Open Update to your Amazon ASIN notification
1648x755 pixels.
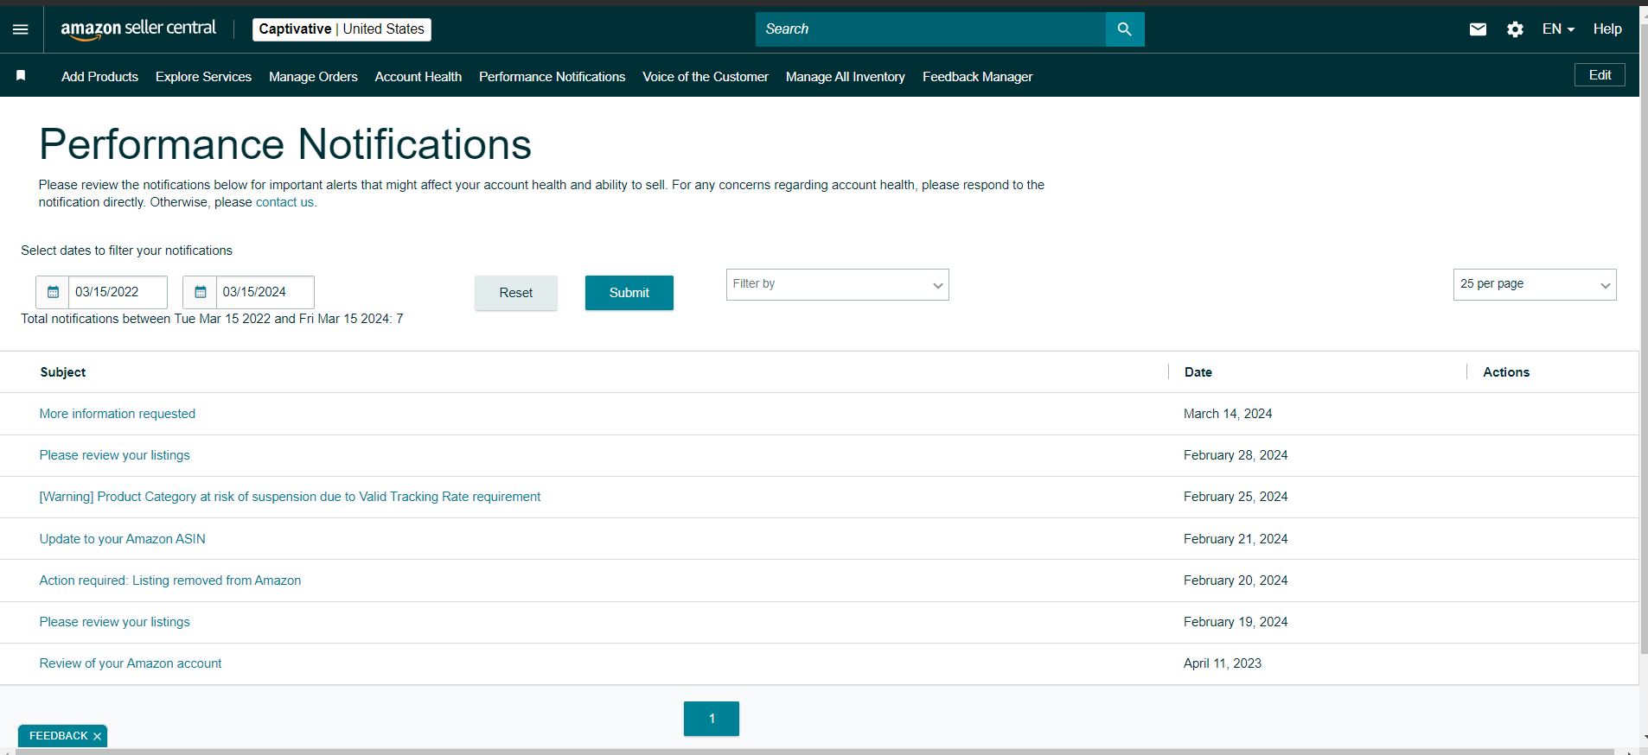(123, 539)
